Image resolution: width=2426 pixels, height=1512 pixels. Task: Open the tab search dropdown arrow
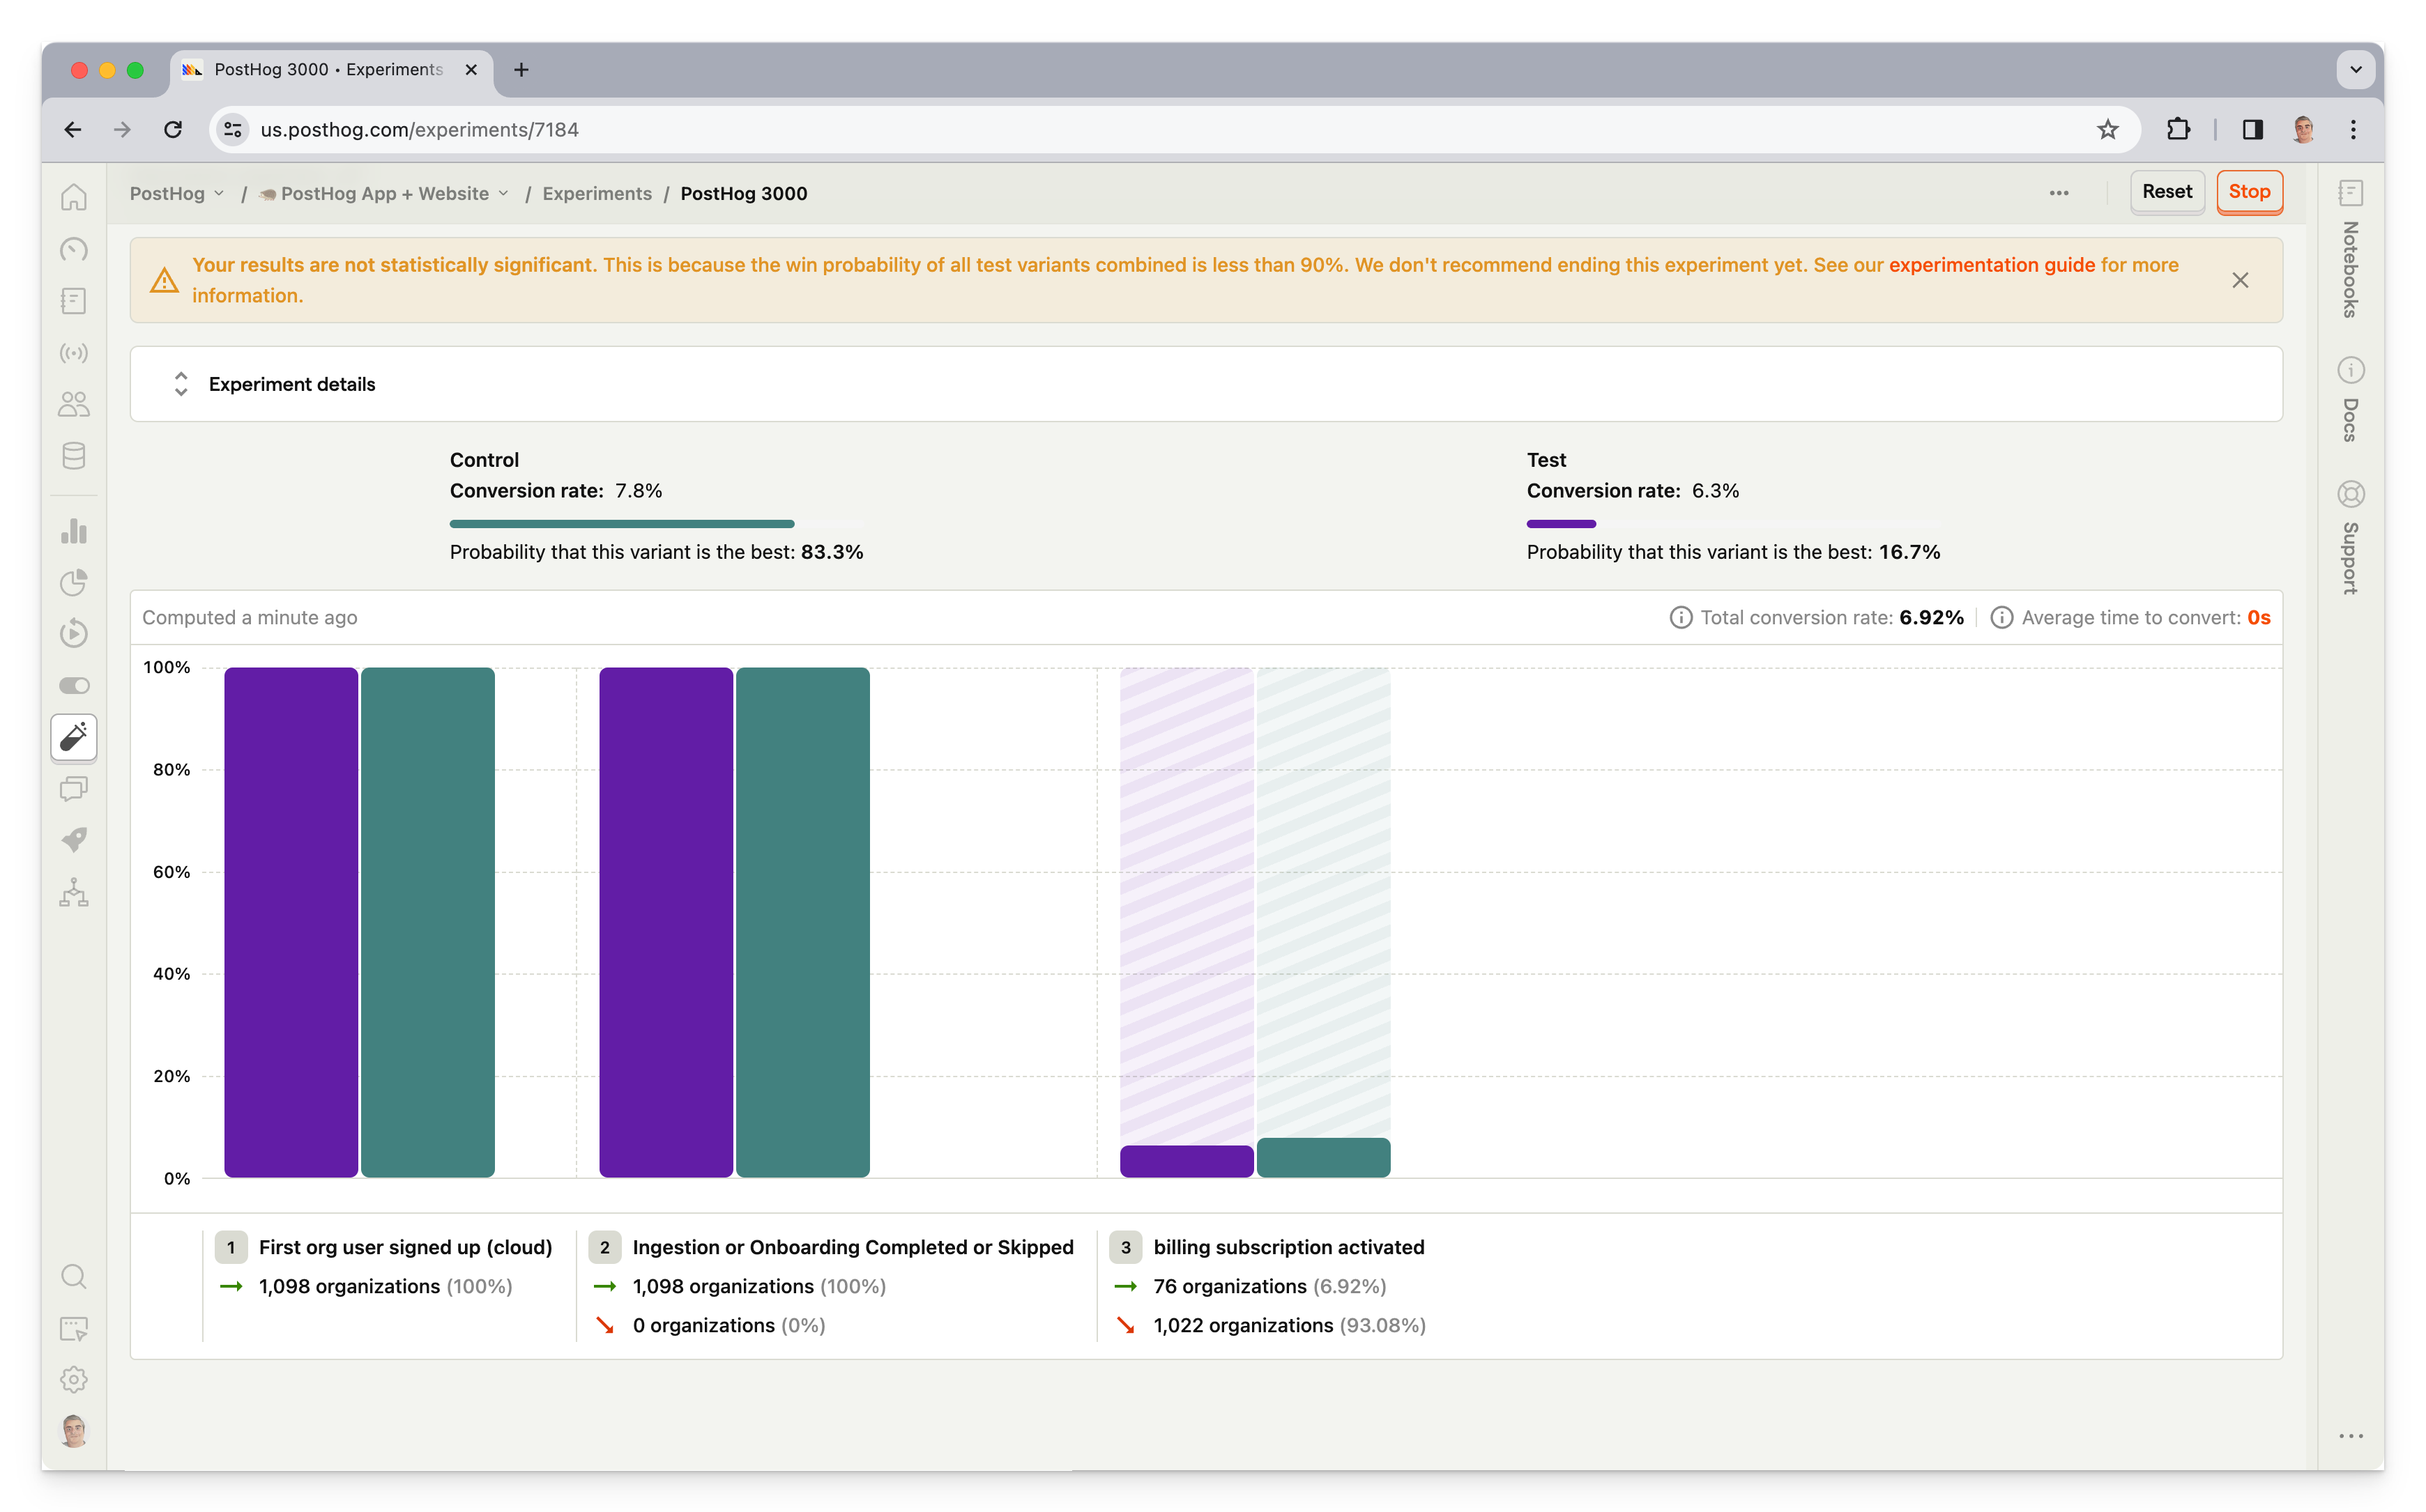pos(2356,70)
